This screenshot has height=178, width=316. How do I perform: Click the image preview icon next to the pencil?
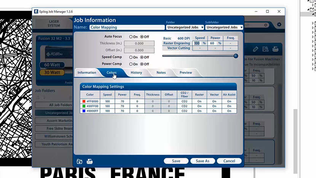[x=265, y=49]
